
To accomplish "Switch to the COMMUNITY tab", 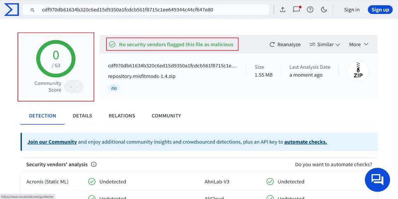I will (166, 116).
